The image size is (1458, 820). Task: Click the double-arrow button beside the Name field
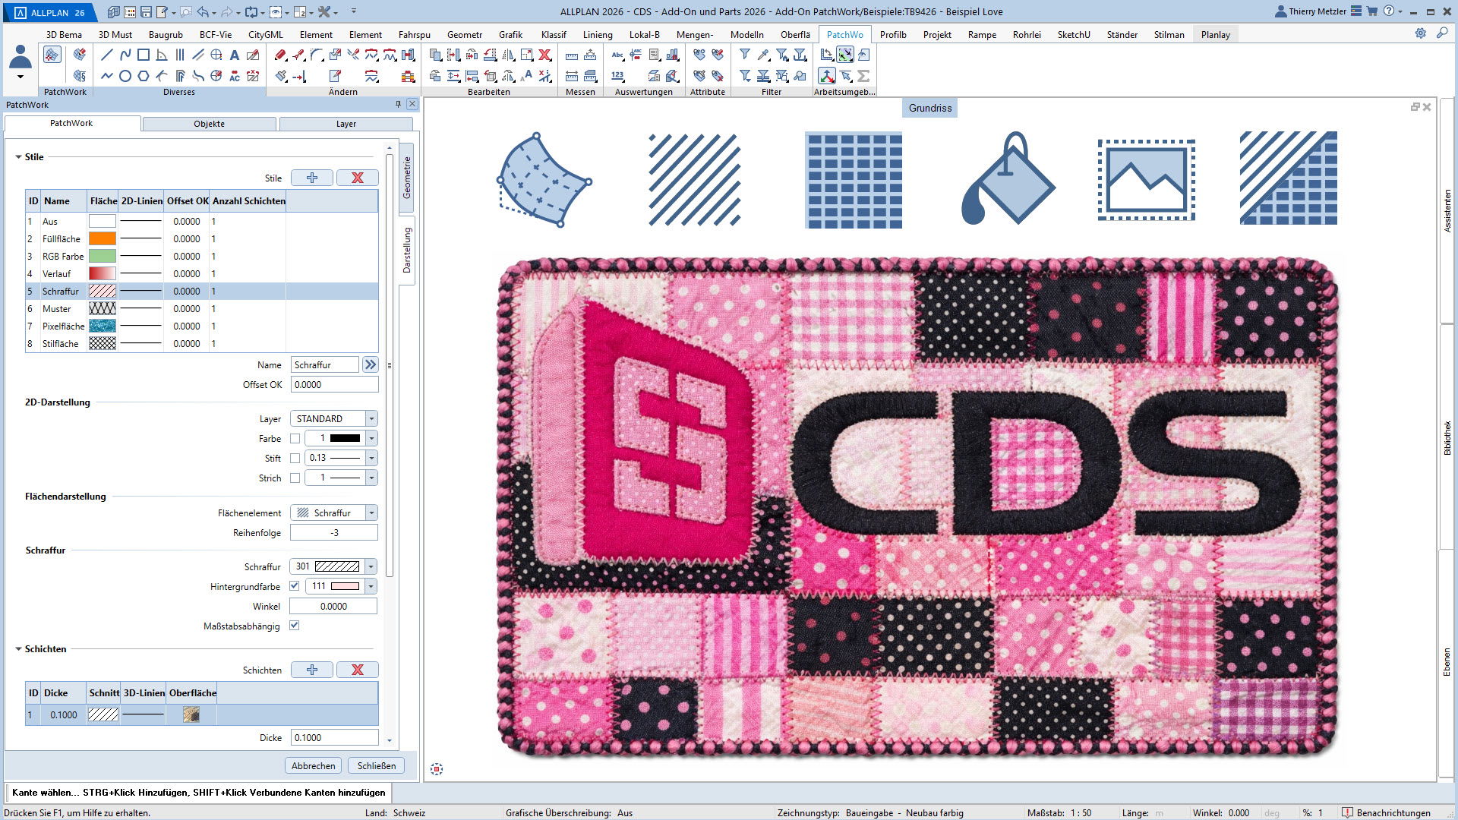click(x=370, y=364)
